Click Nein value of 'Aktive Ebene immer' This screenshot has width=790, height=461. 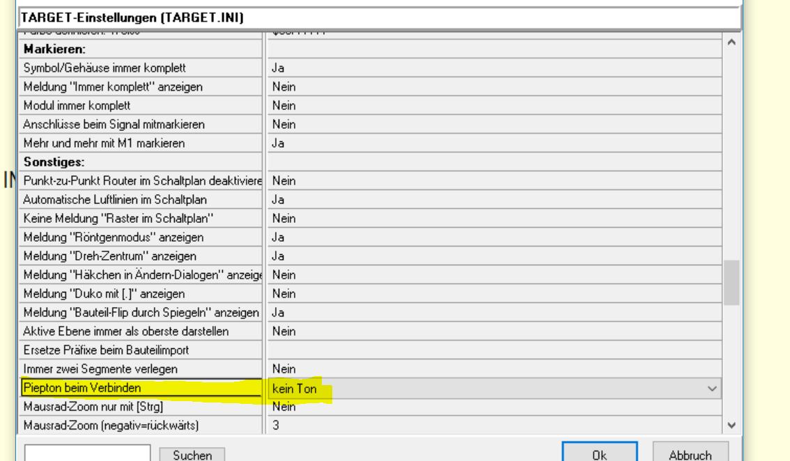[495, 331]
